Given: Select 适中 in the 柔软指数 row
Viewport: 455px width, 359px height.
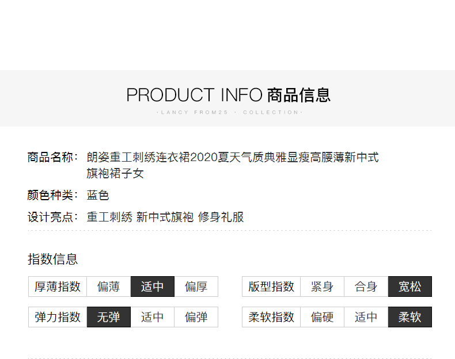Looking at the screenshot, I should click(x=366, y=317).
